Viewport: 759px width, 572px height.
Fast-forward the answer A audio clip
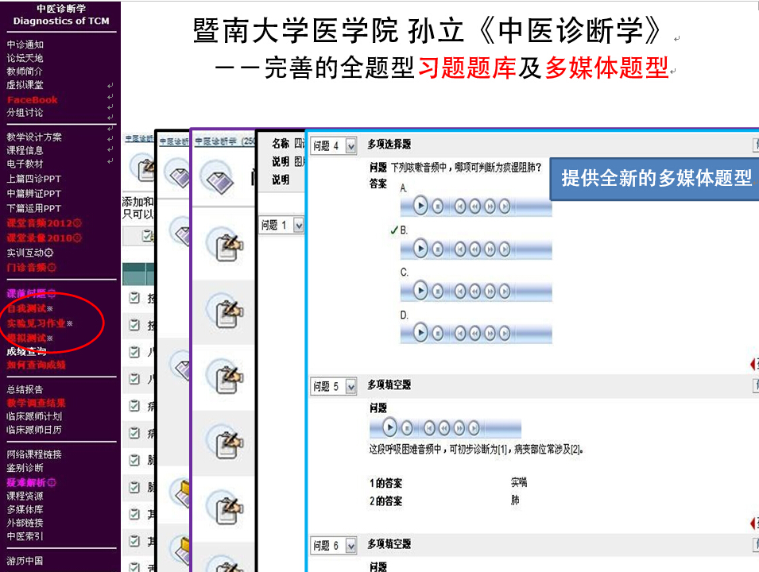490,207
